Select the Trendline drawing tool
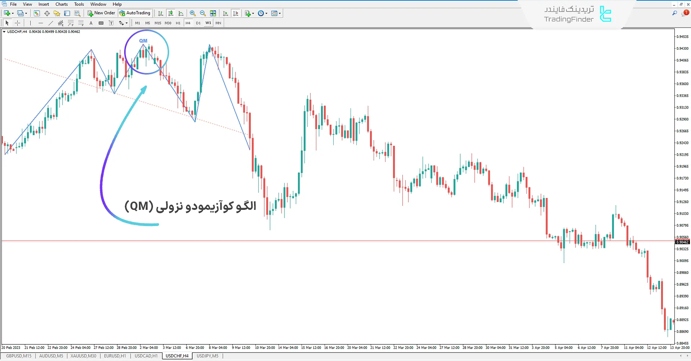 pos(51,23)
